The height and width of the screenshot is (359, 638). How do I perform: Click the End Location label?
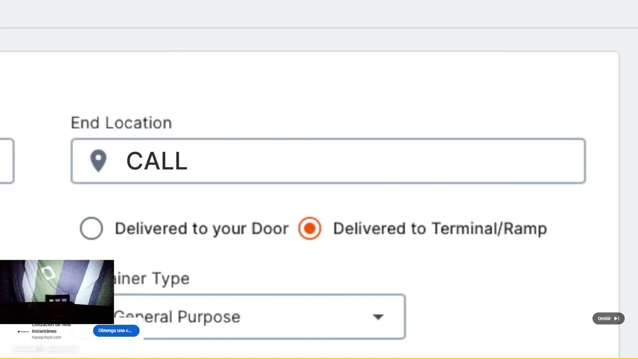(x=121, y=123)
